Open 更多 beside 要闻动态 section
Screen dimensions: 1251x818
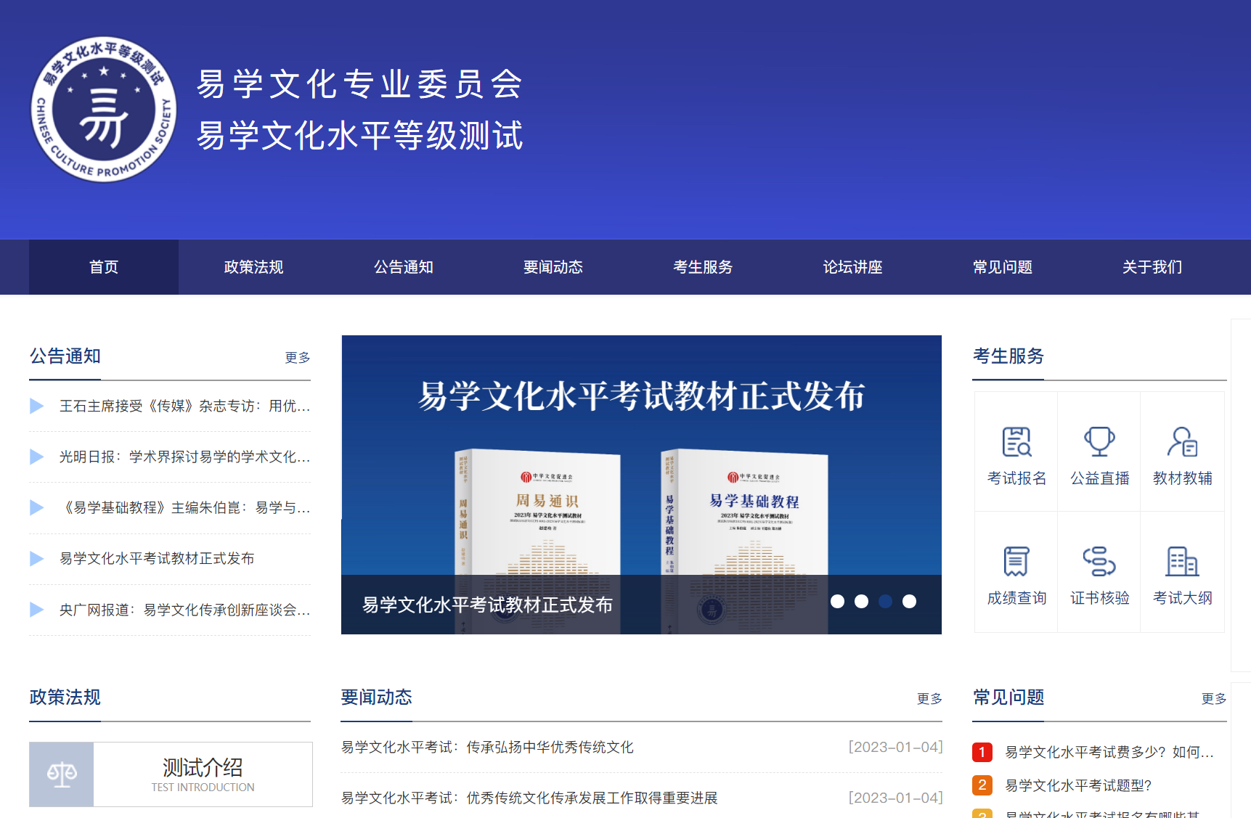pos(929,698)
